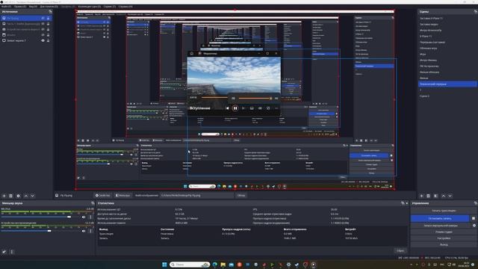Toggle lock on video capture device source
This screenshot has width=478, height=269.
[x=48, y=29]
